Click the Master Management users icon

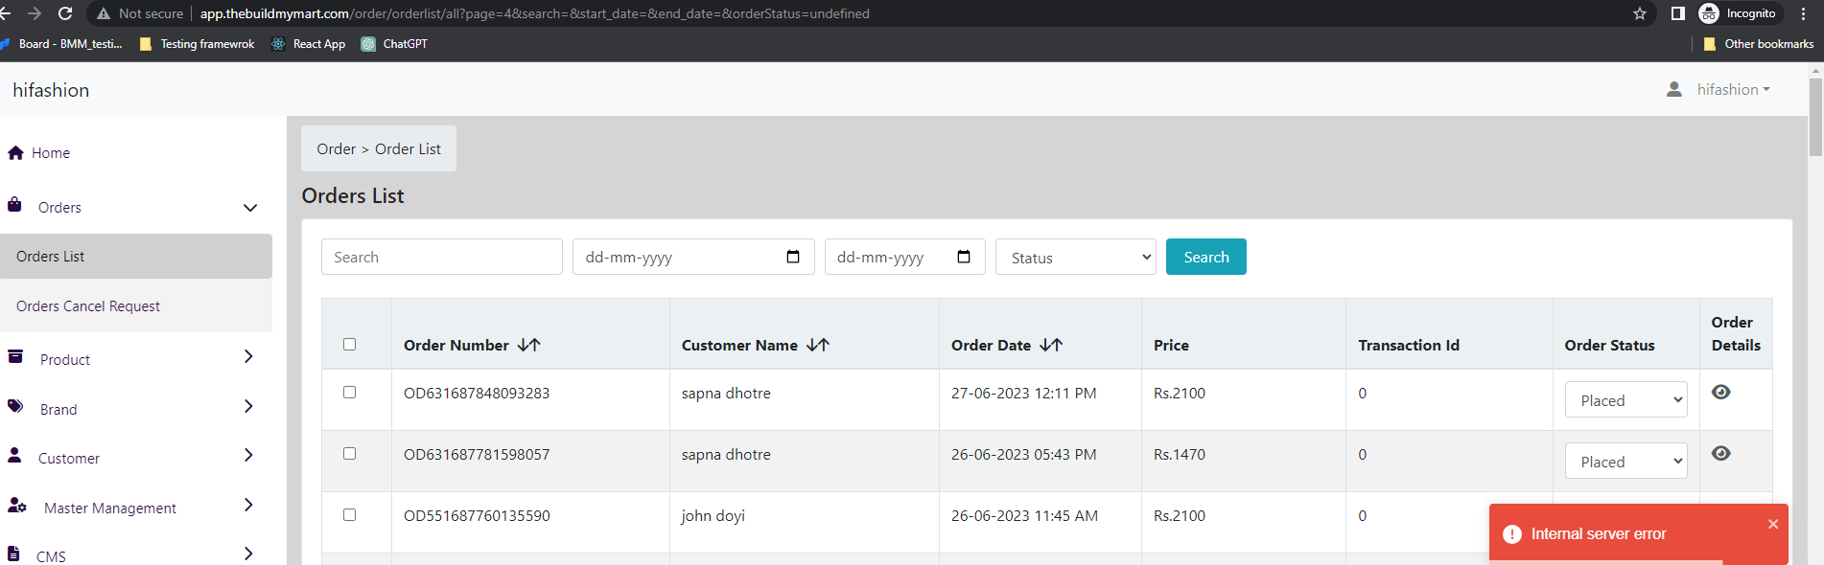tap(17, 505)
